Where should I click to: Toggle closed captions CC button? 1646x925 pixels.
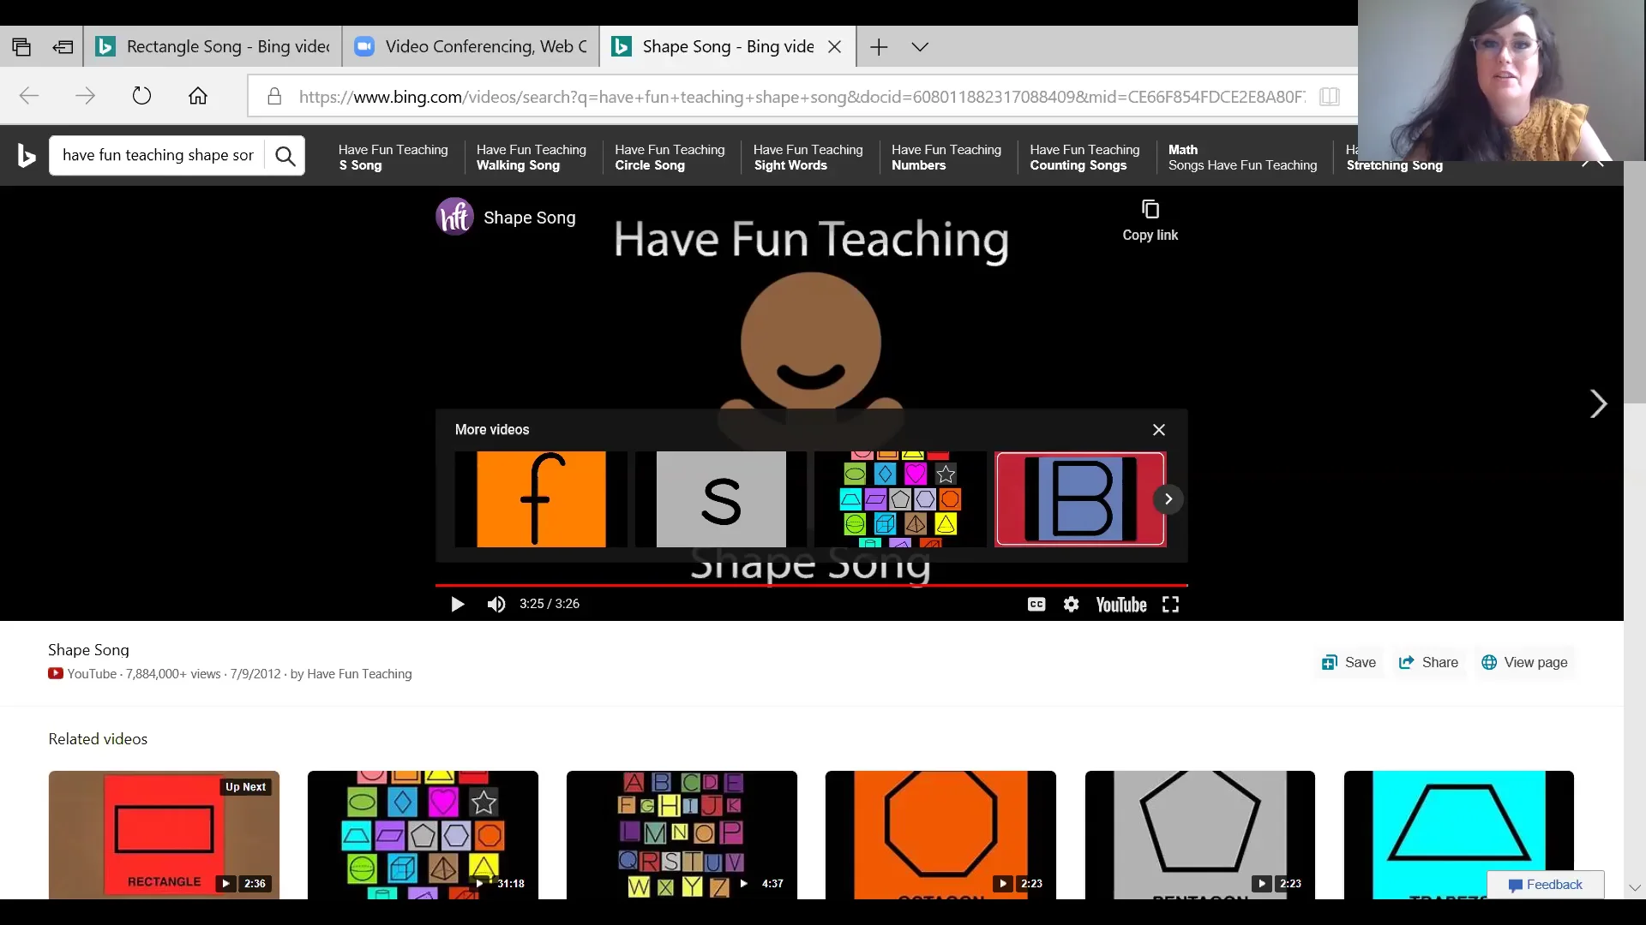pos(1036,605)
